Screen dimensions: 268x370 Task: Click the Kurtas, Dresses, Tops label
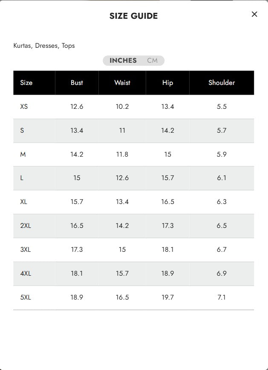tap(44, 46)
